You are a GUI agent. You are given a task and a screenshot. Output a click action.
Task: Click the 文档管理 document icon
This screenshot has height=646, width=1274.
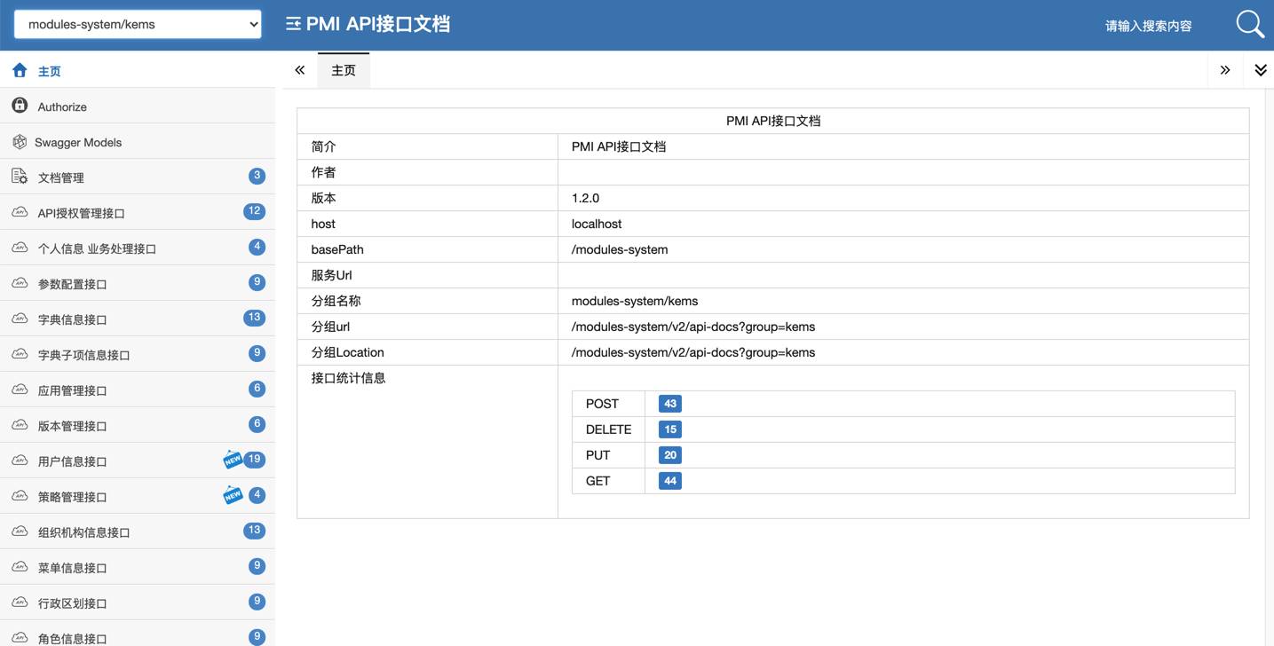pyautogui.click(x=20, y=177)
